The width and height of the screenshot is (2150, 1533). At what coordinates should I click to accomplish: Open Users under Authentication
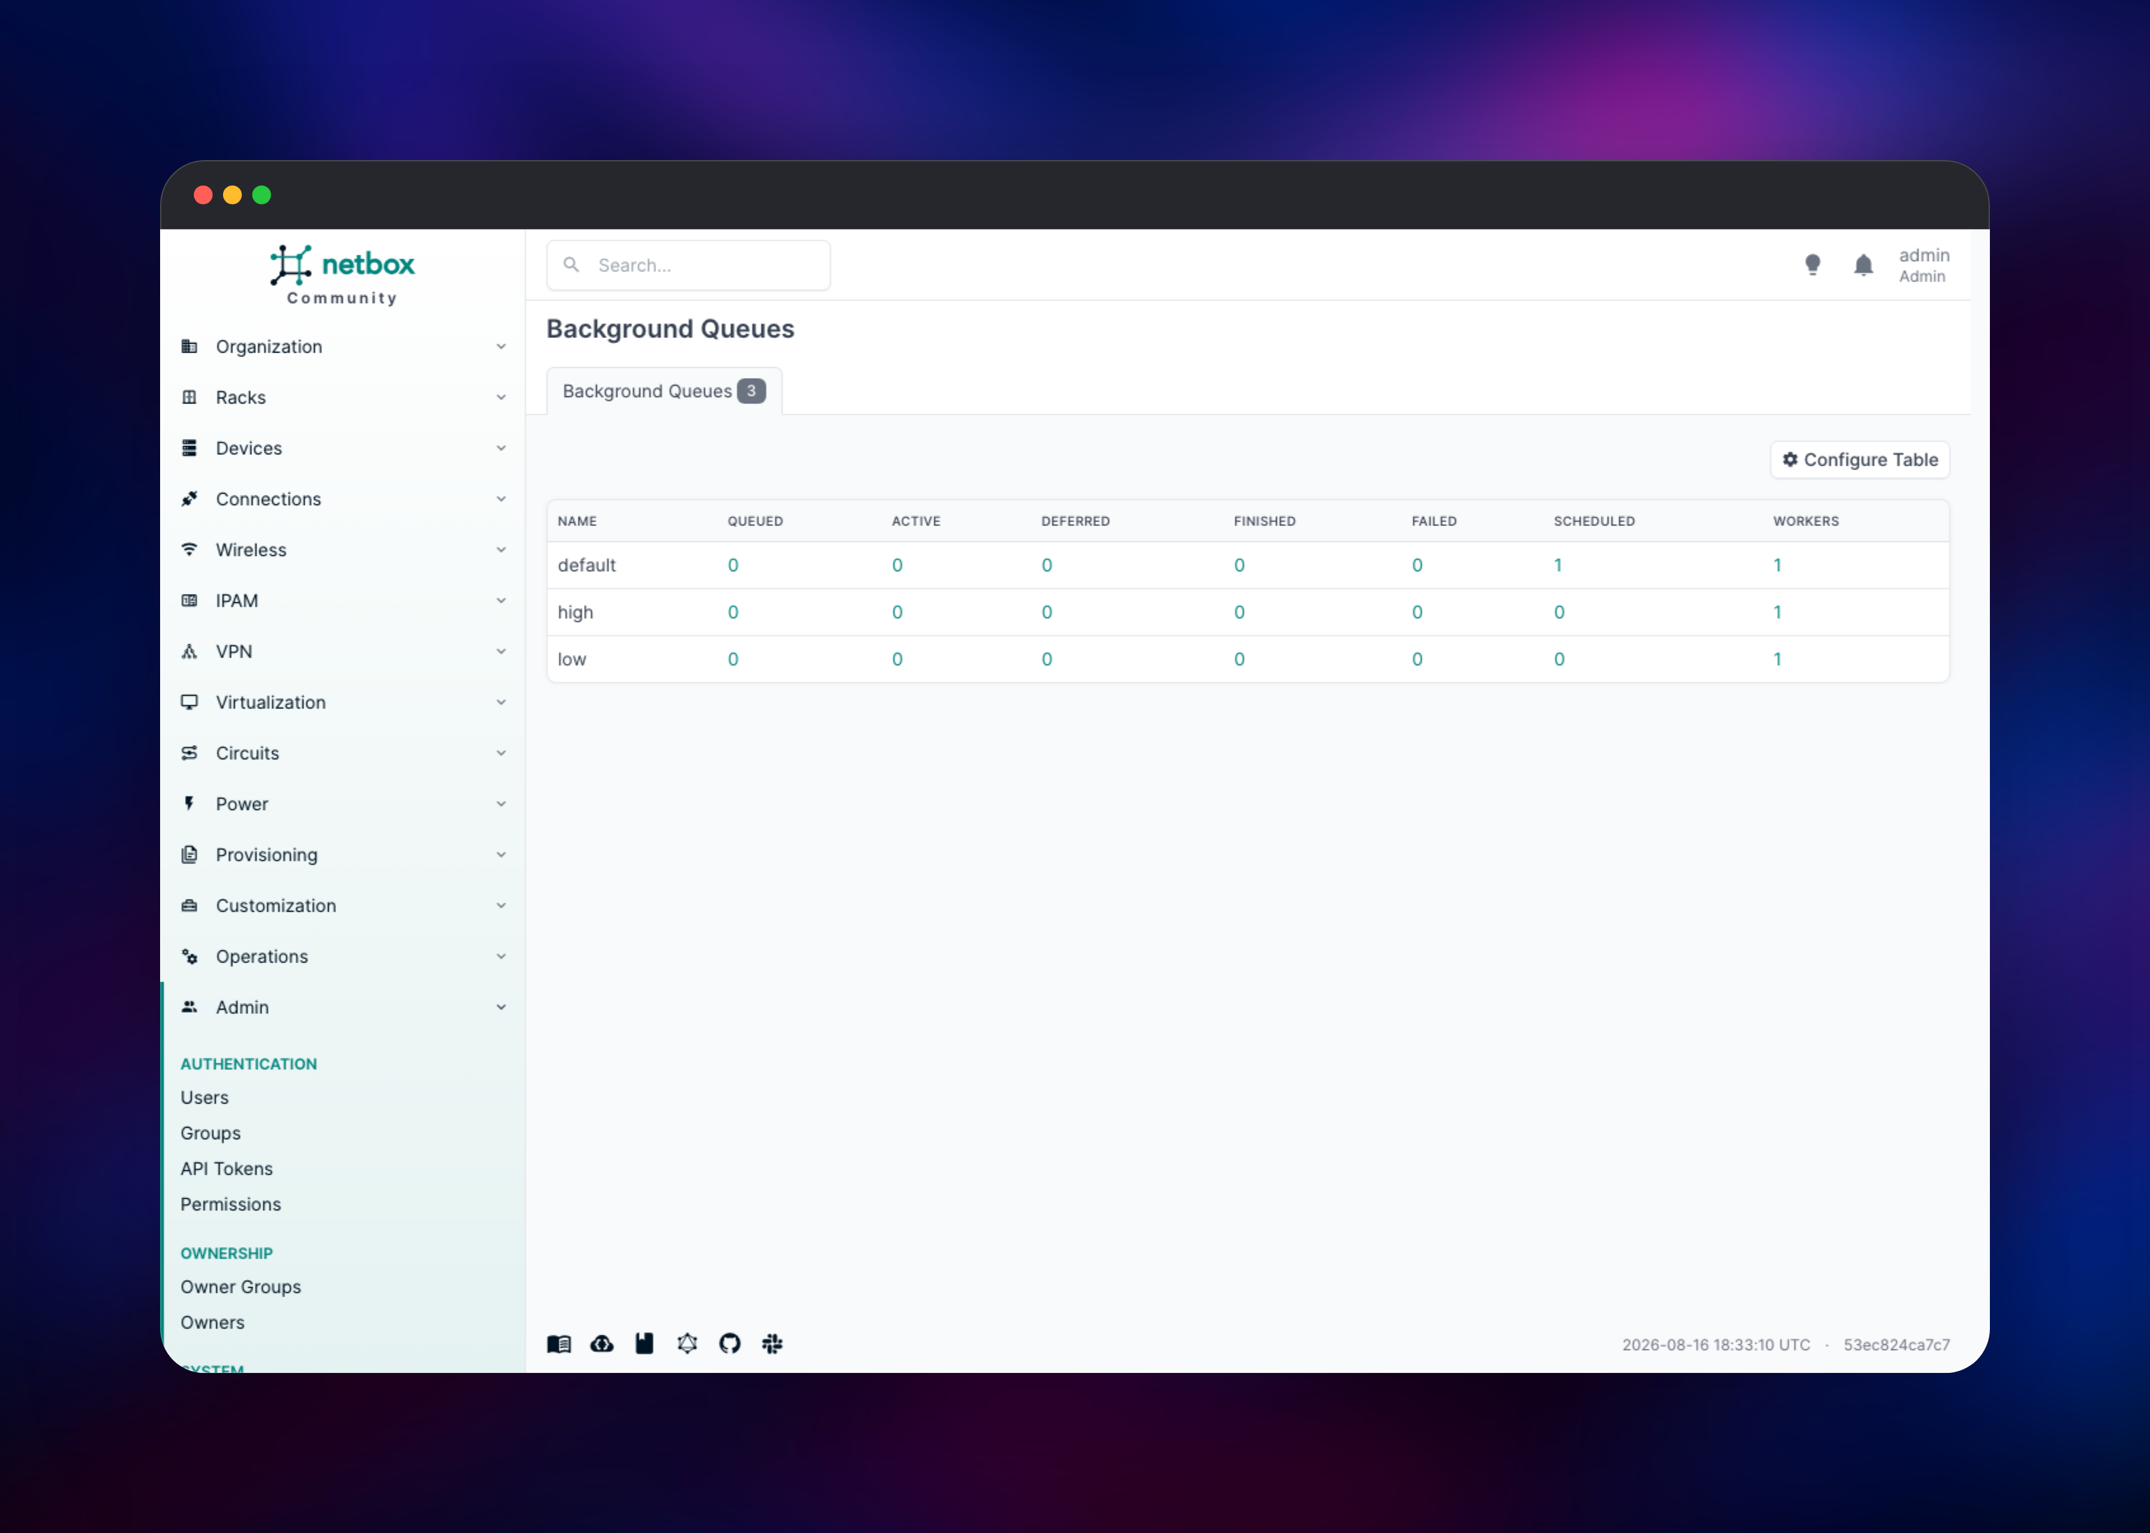tap(205, 1098)
